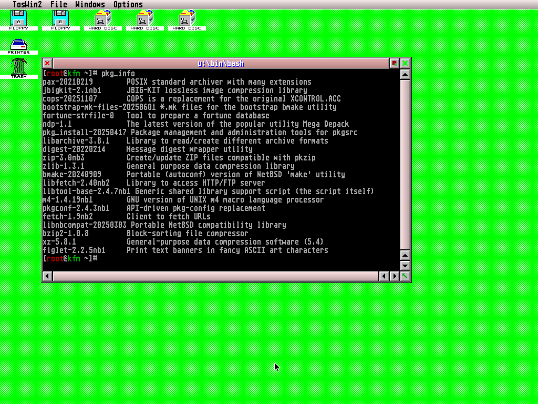The width and height of the screenshot is (538, 404).
Task: Select the Hard Disc D icon
Action: (144, 19)
